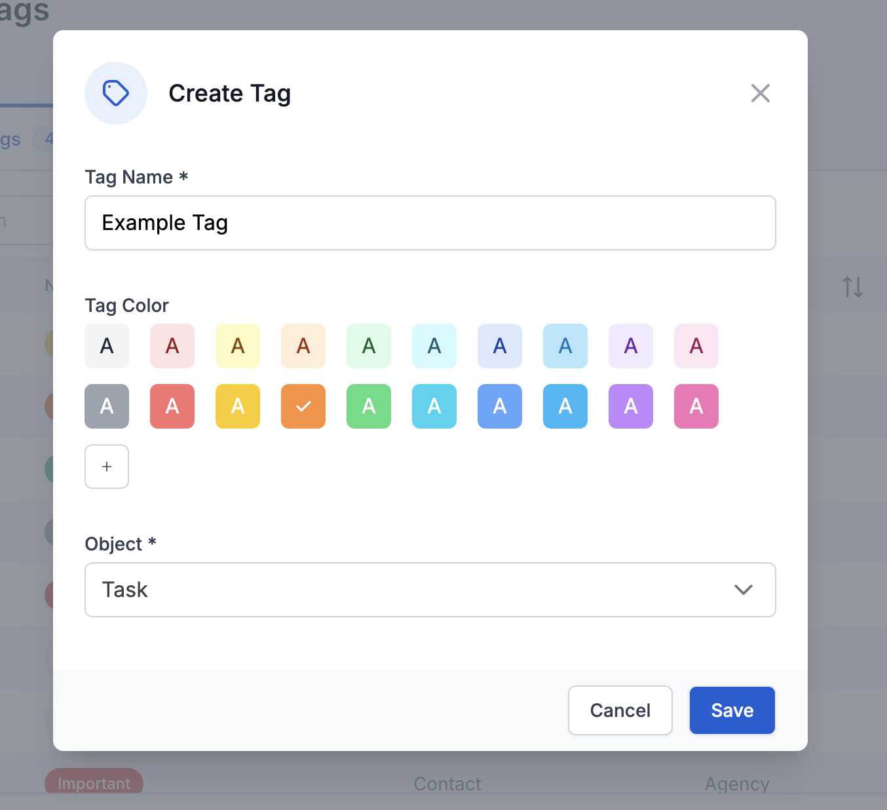Select the solid gray tag color
Viewport: 887px width, 810px height.
click(x=107, y=406)
